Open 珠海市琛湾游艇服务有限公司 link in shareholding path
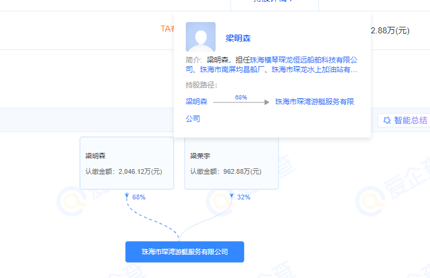This screenshot has width=430, height=278. pos(315,102)
